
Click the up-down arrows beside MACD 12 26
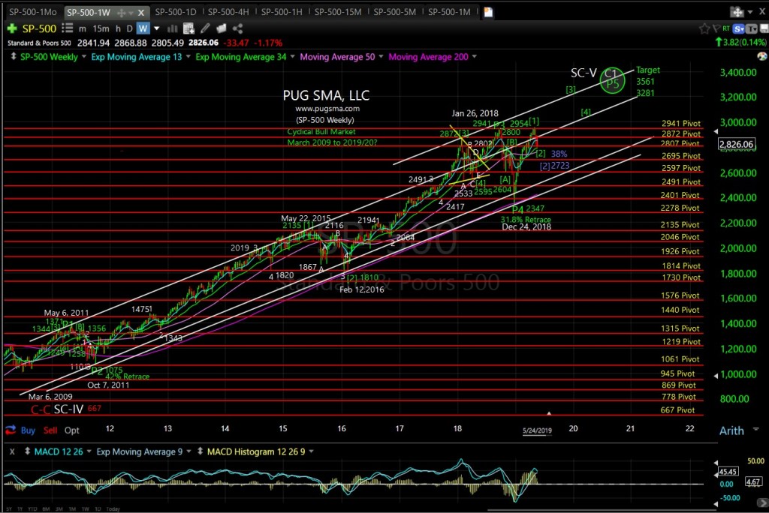click(28, 451)
